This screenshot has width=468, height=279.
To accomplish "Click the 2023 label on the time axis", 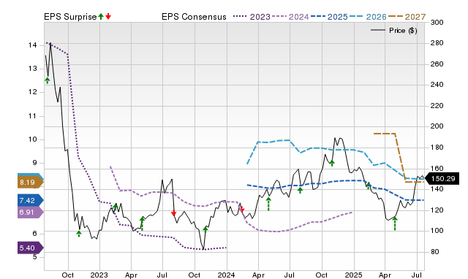I will pyautogui.click(x=99, y=275).
